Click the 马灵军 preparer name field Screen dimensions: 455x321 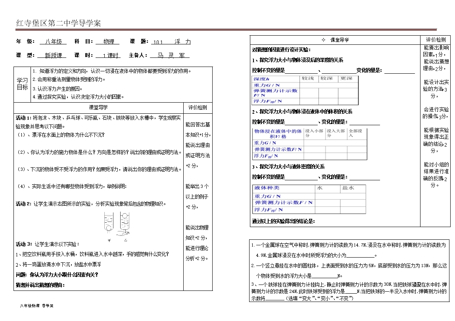coord(170,55)
